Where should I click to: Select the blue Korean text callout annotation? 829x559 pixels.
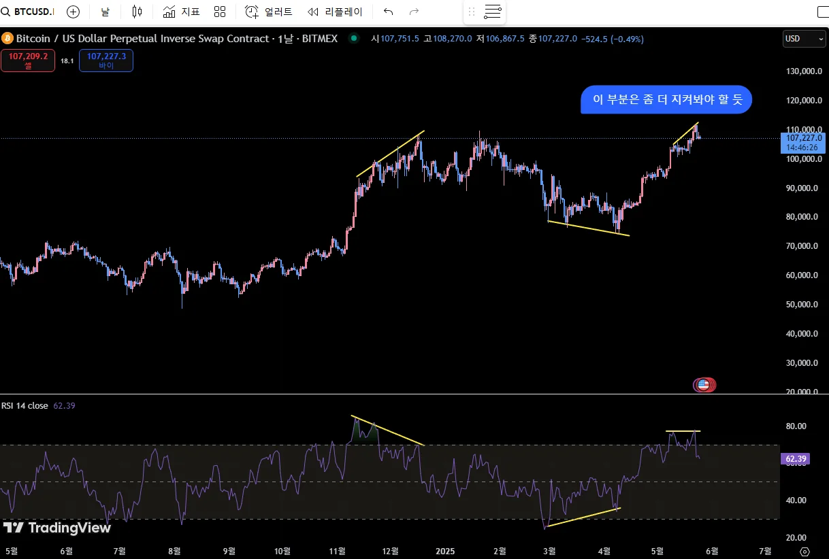tap(666, 99)
